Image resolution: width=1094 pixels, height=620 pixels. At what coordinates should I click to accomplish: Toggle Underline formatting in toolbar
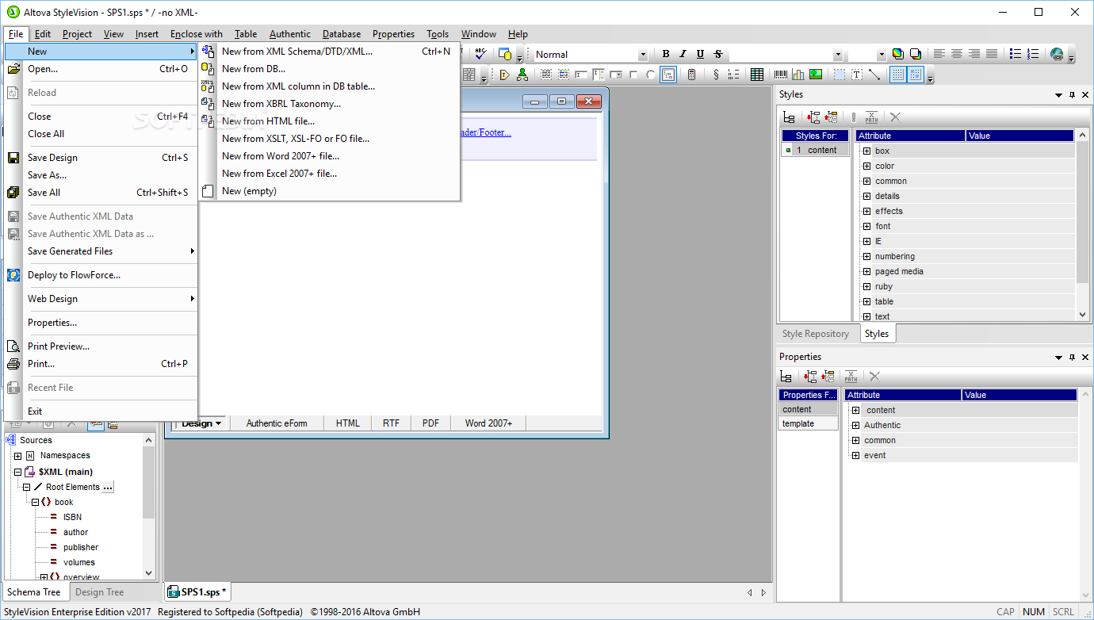700,54
